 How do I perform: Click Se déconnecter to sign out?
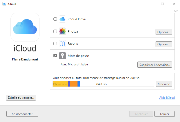[x=22, y=114]
